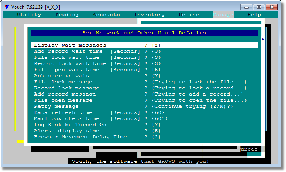Maximize the Vouch window

pos(259,7)
